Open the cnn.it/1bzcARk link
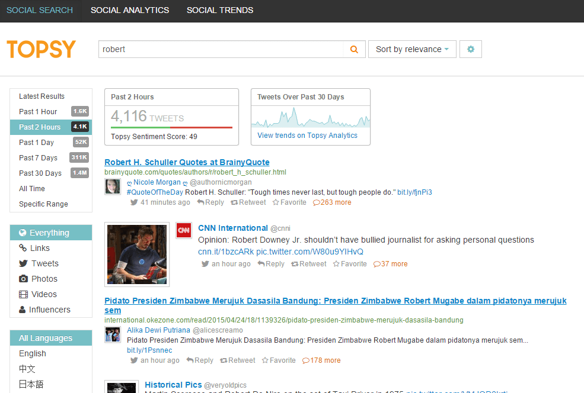Viewport: 584px width, 393px height. coord(226,252)
